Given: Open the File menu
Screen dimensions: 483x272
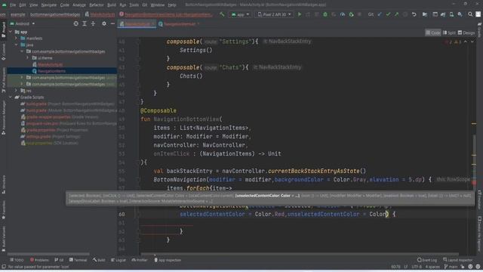Looking at the screenshot, I should [13, 5].
